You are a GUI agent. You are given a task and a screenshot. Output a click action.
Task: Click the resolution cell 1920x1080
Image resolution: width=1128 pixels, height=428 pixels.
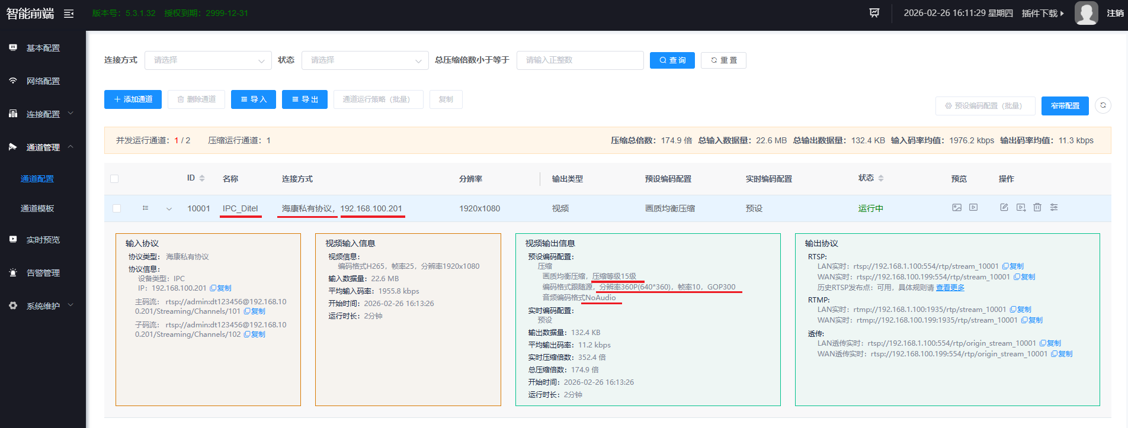479,208
